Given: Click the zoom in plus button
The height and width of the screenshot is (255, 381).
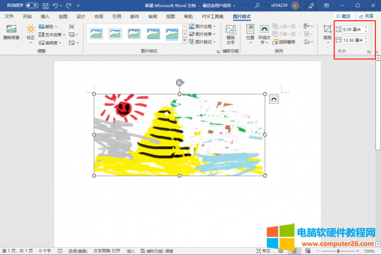Looking at the screenshot, I should 357,251.
